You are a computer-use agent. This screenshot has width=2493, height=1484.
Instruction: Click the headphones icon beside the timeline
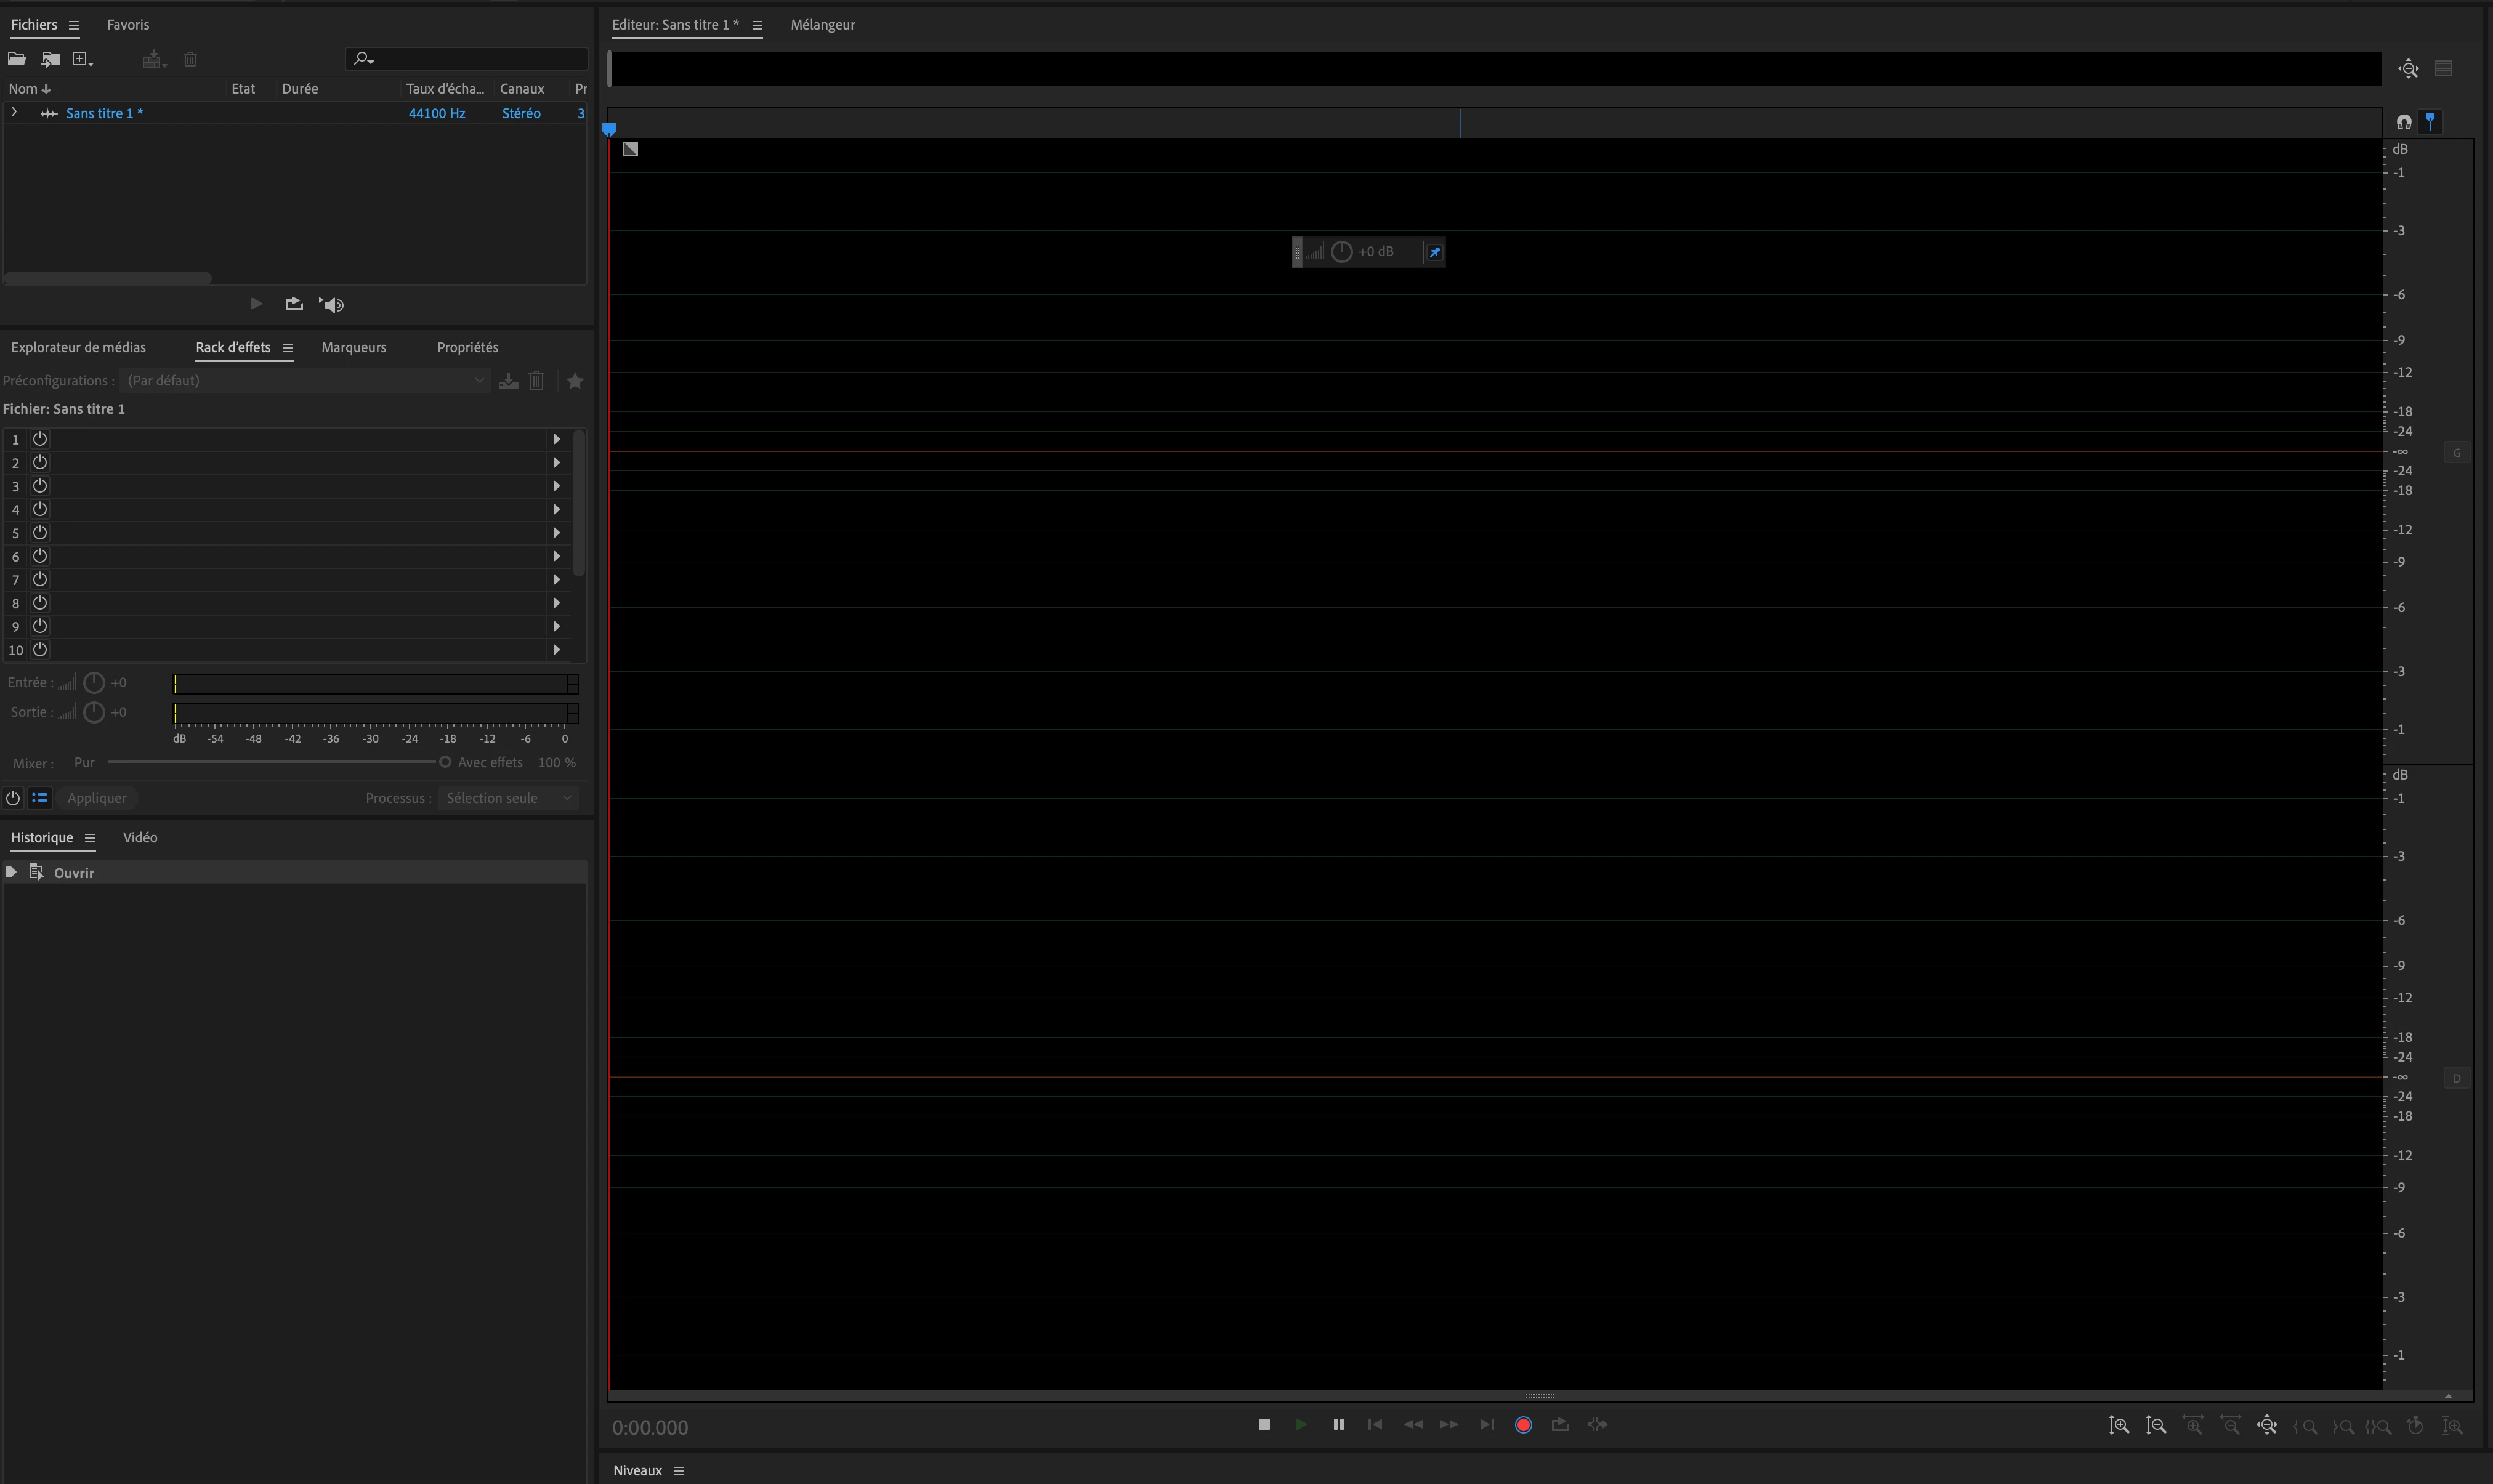tap(2404, 122)
